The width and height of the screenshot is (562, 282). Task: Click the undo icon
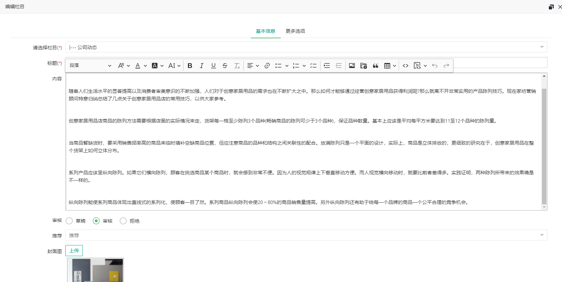point(435,66)
